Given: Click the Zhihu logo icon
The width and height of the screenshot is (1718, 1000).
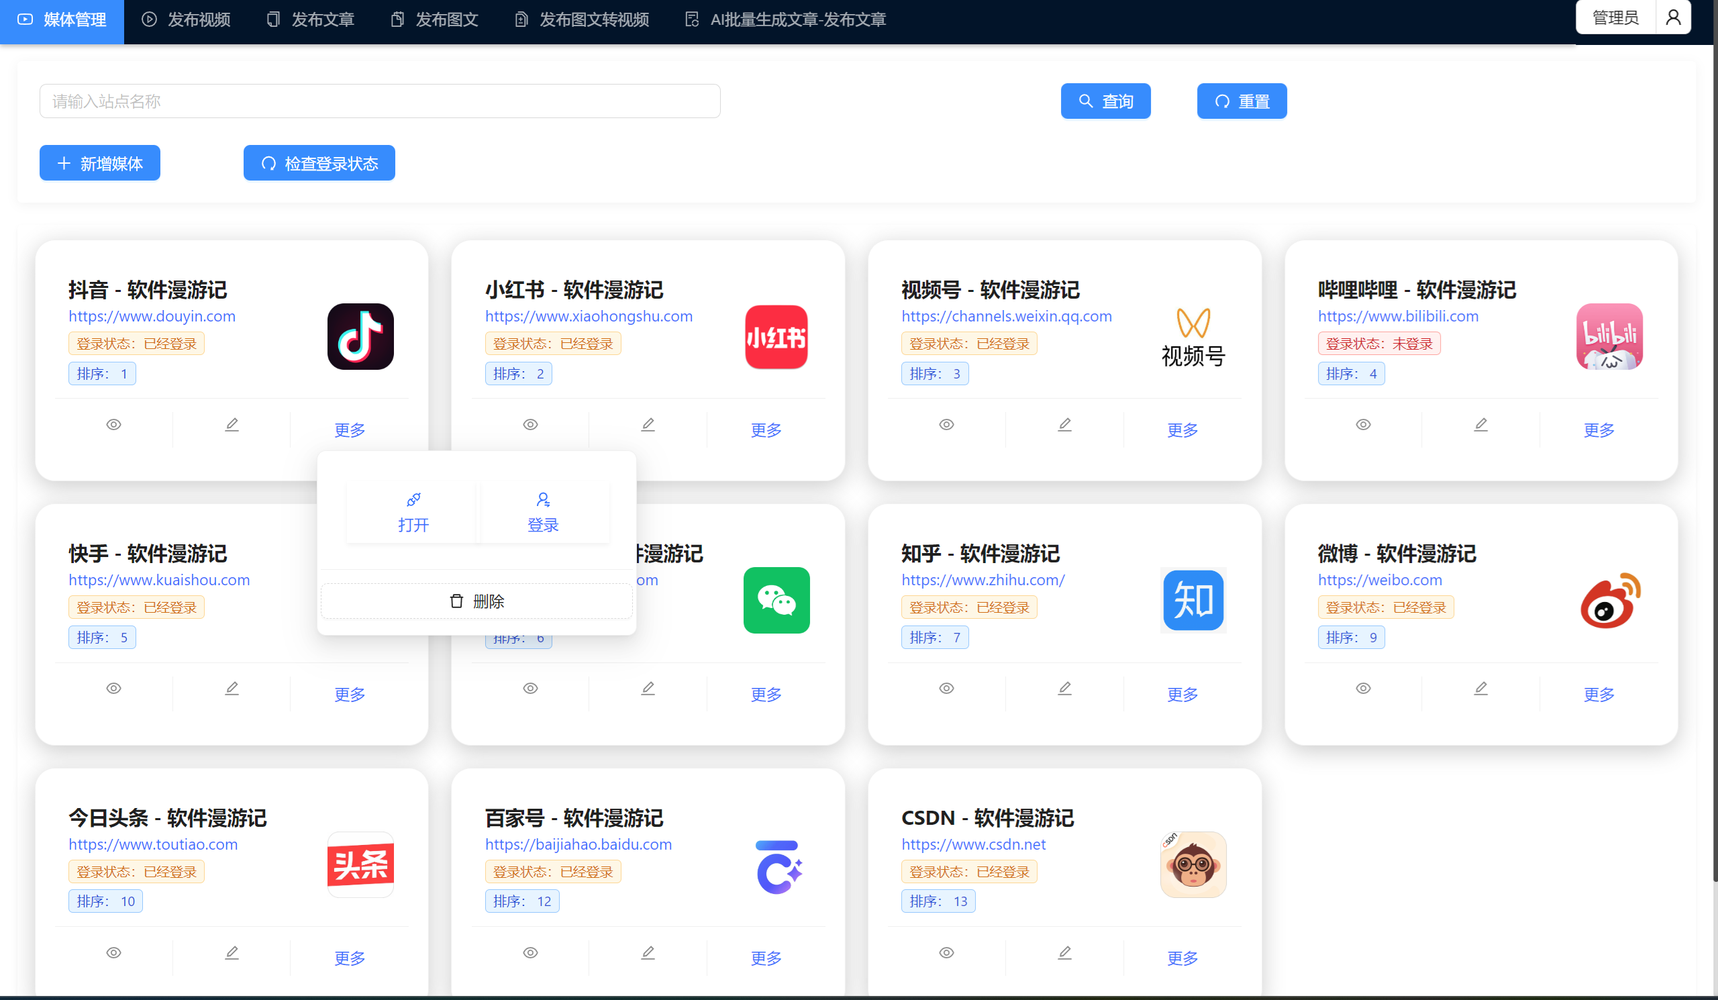Looking at the screenshot, I should pos(1193,601).
